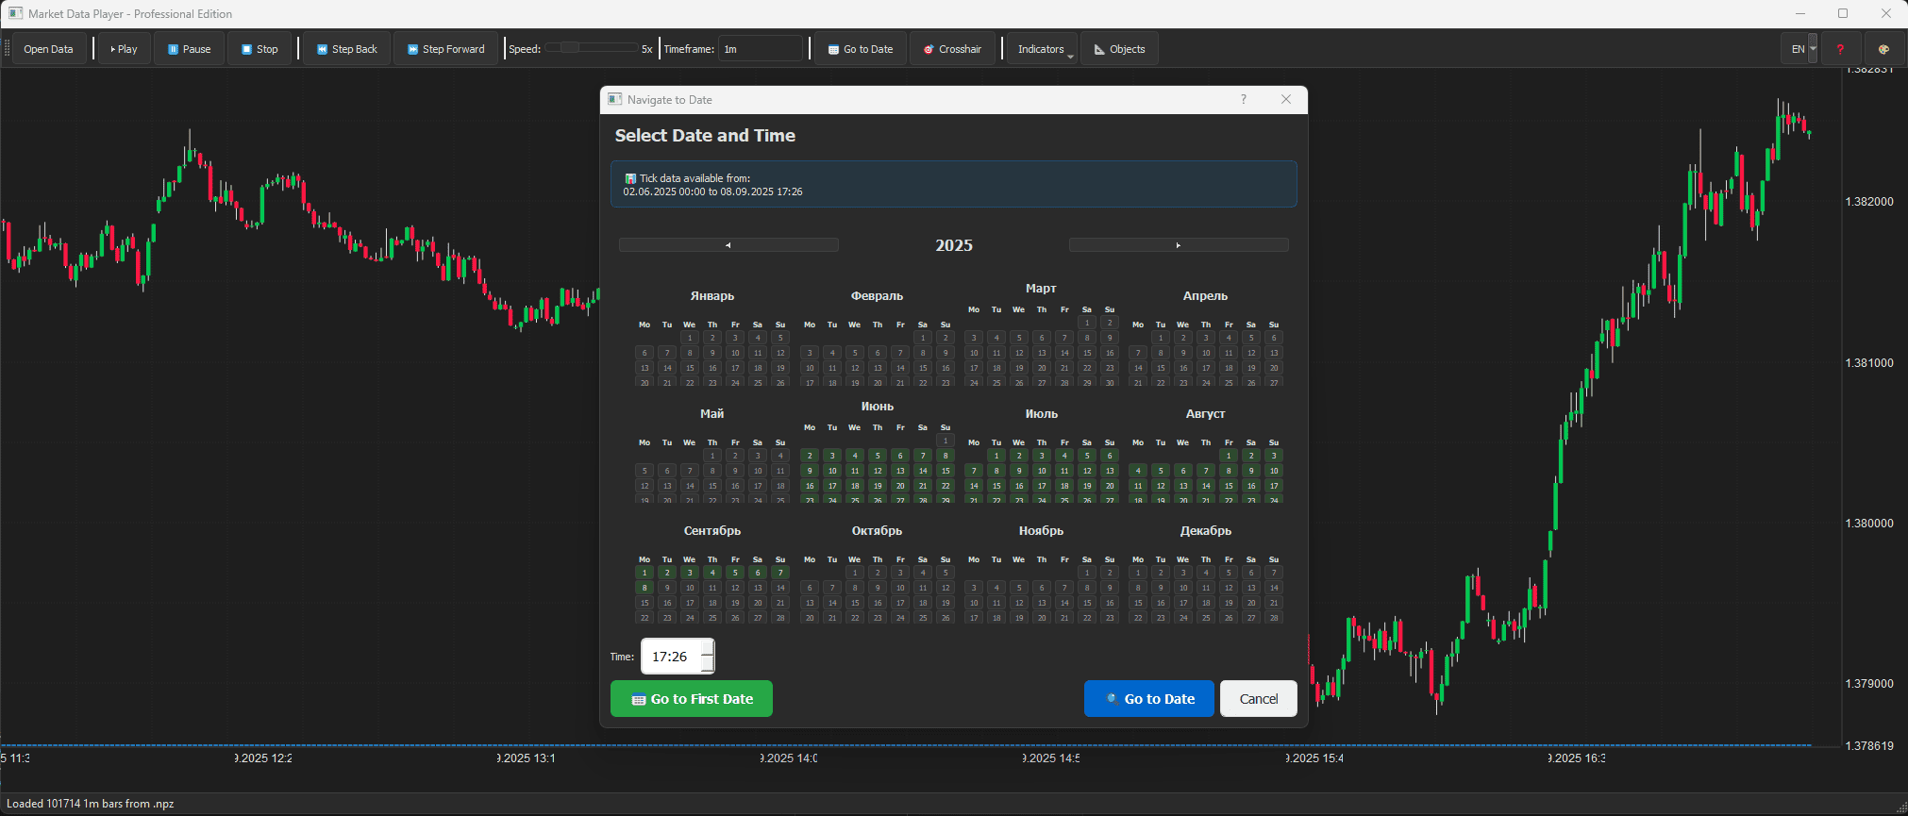This screenshot has height=816, width=1908.
Task: Click the Timeframe 1m combo box
Action: 760,49
